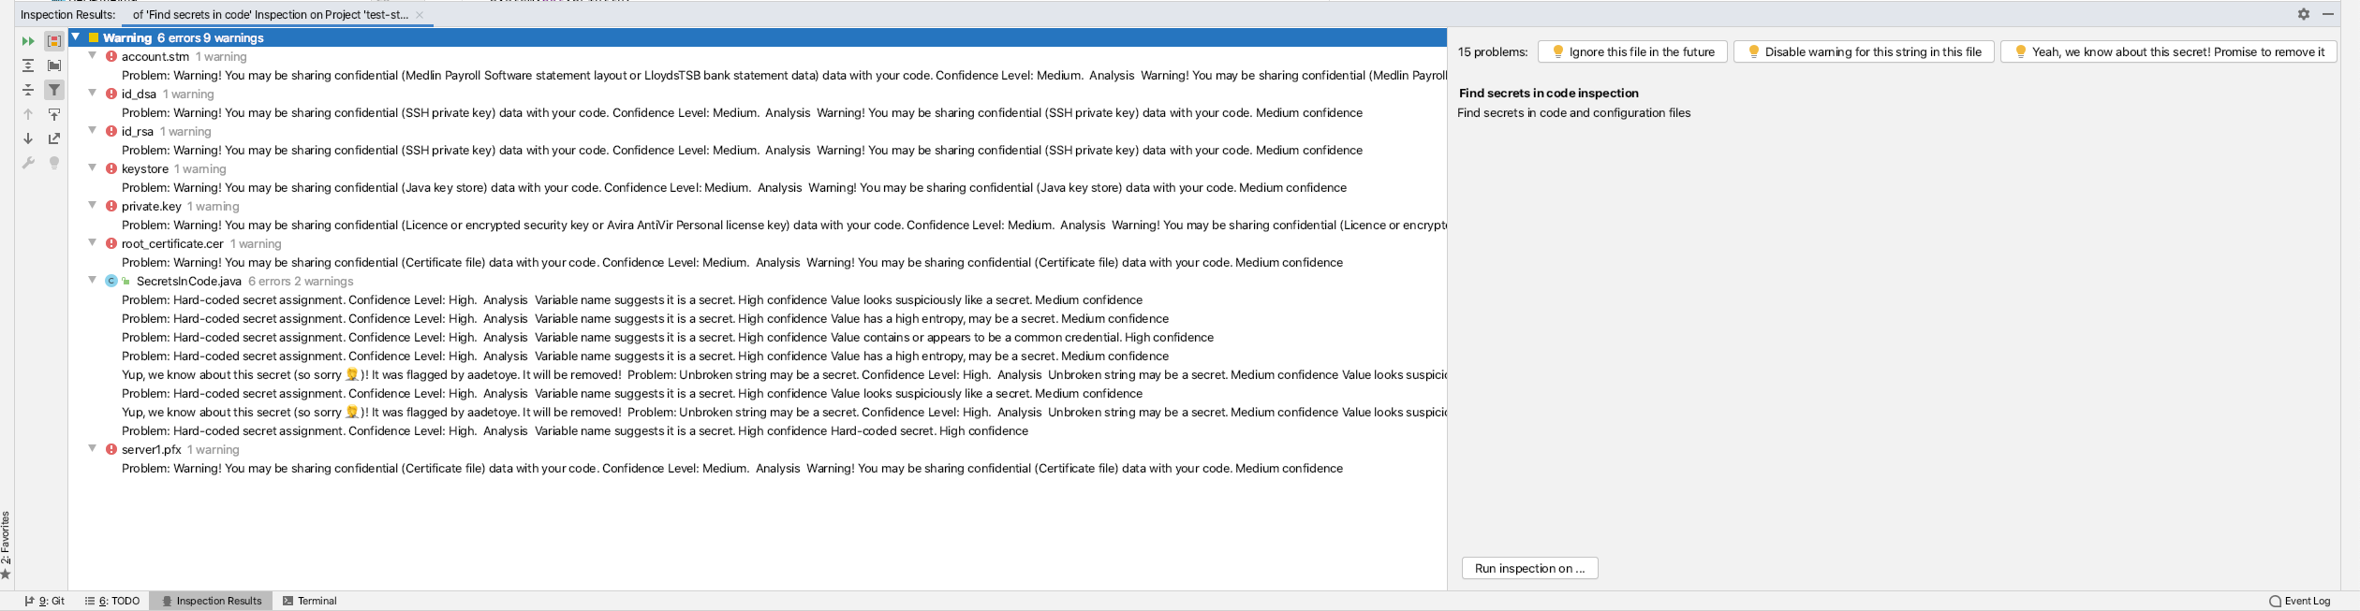Collapse the id_dsa node
The height and width of the screenshot is (611, 2360).
(x=93, y=94)
